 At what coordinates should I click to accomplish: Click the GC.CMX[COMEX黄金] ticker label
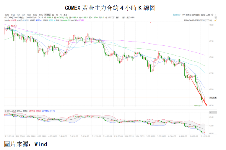[x=14, y=18]
